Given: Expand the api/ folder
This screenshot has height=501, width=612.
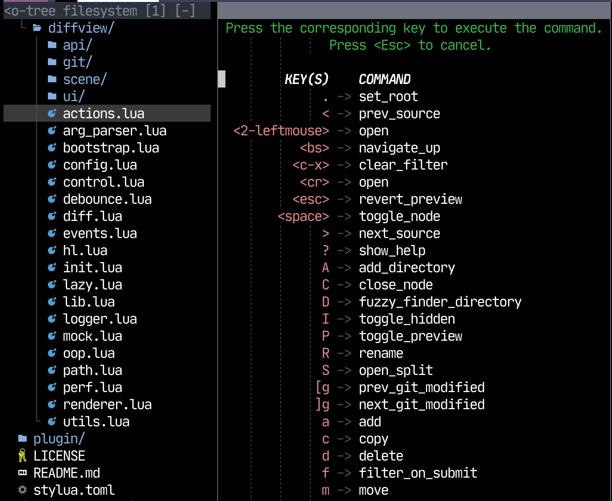Looking at the screenshot, I should (x=77, y=45).
